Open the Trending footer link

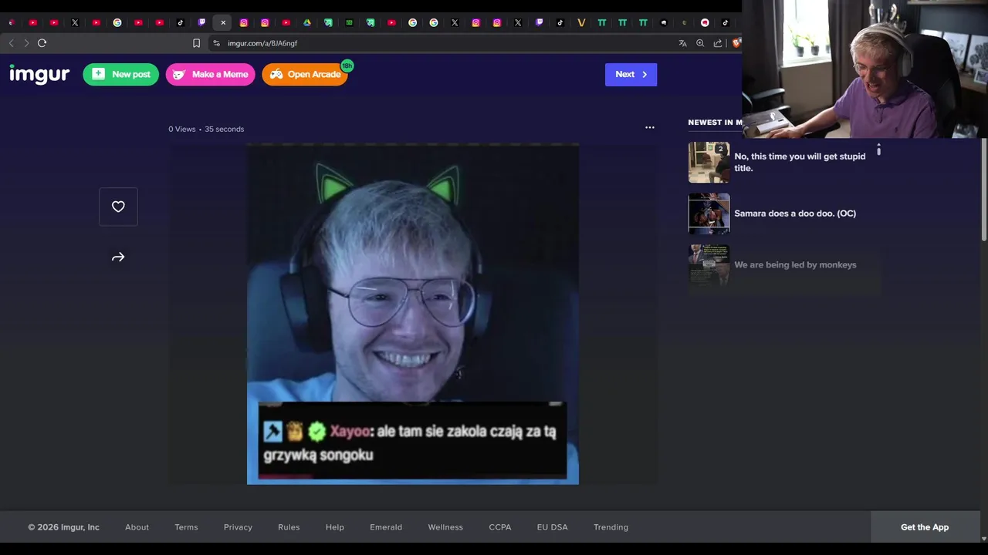tap(611, 527)
